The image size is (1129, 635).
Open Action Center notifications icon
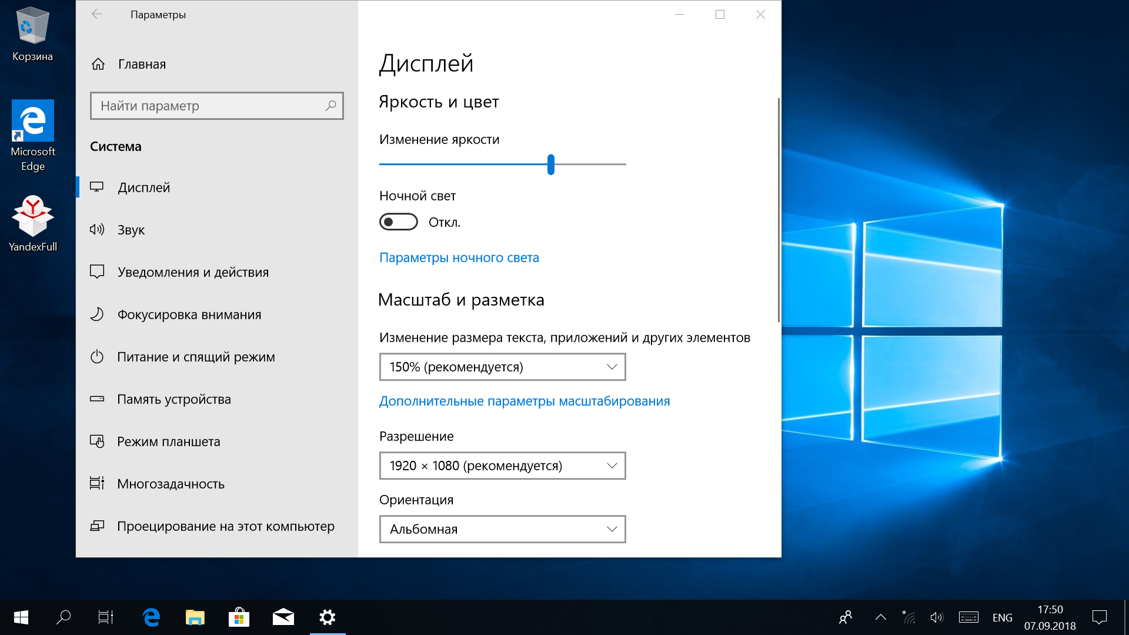[x=1099, y=617]
